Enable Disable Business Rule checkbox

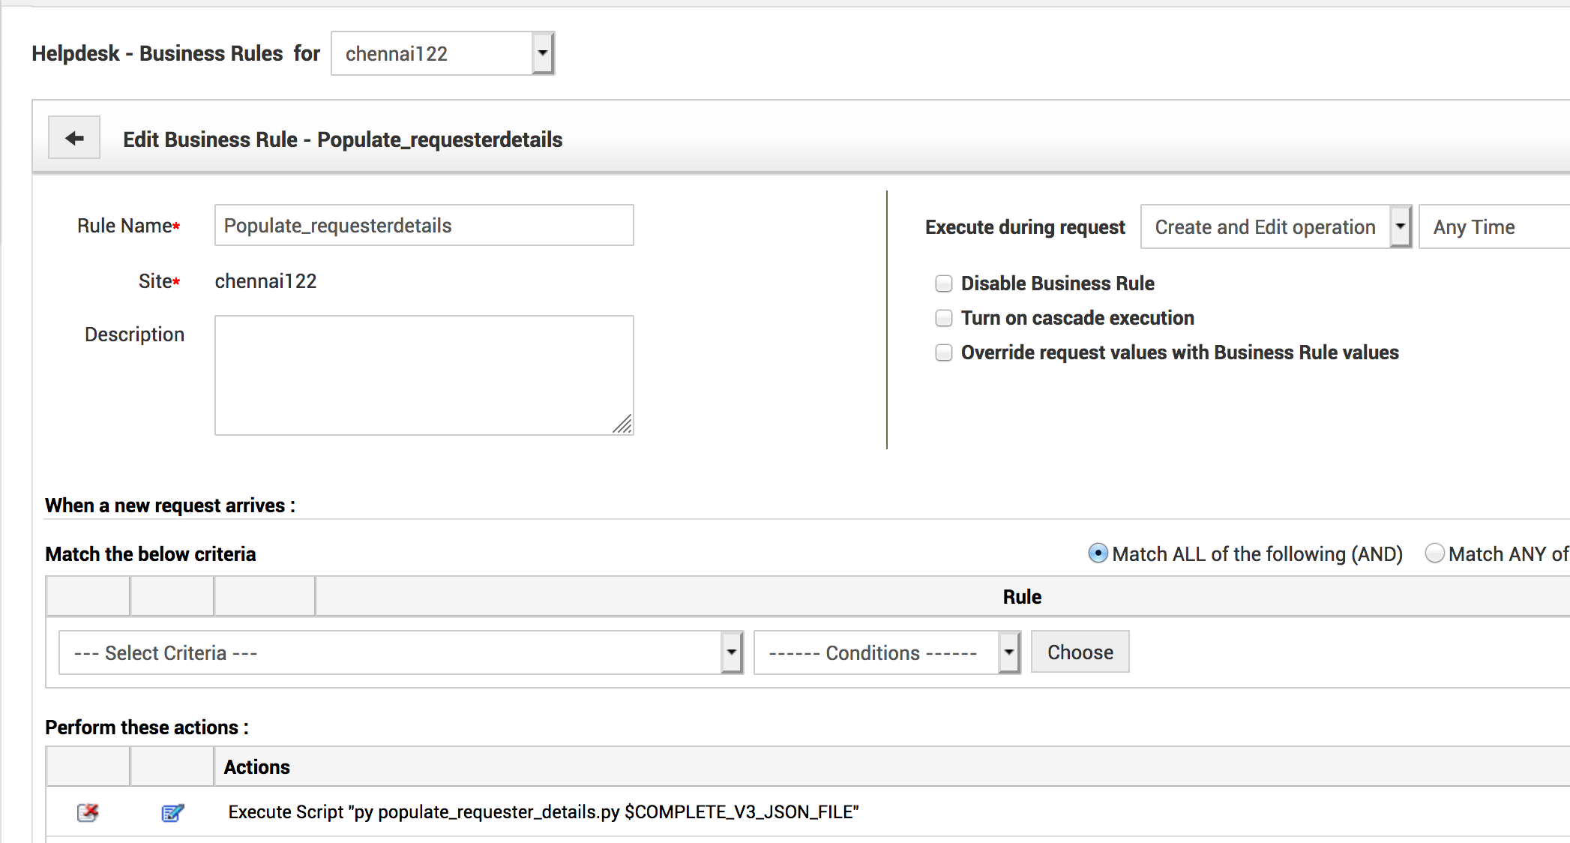[944, 283]
